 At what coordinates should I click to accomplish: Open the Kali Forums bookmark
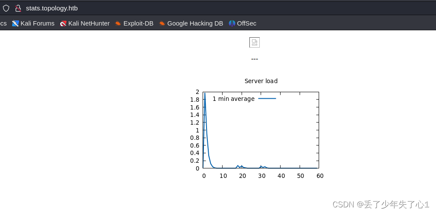[33, 24]
